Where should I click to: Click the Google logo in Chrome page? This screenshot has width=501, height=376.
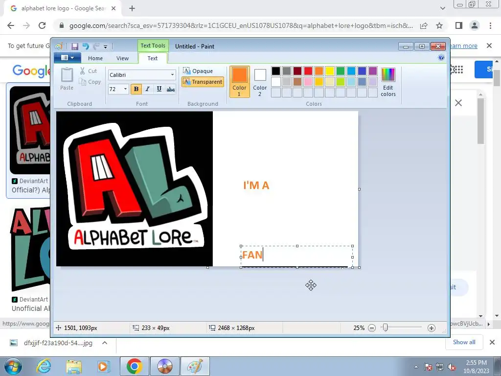click(x=31, y=70)
